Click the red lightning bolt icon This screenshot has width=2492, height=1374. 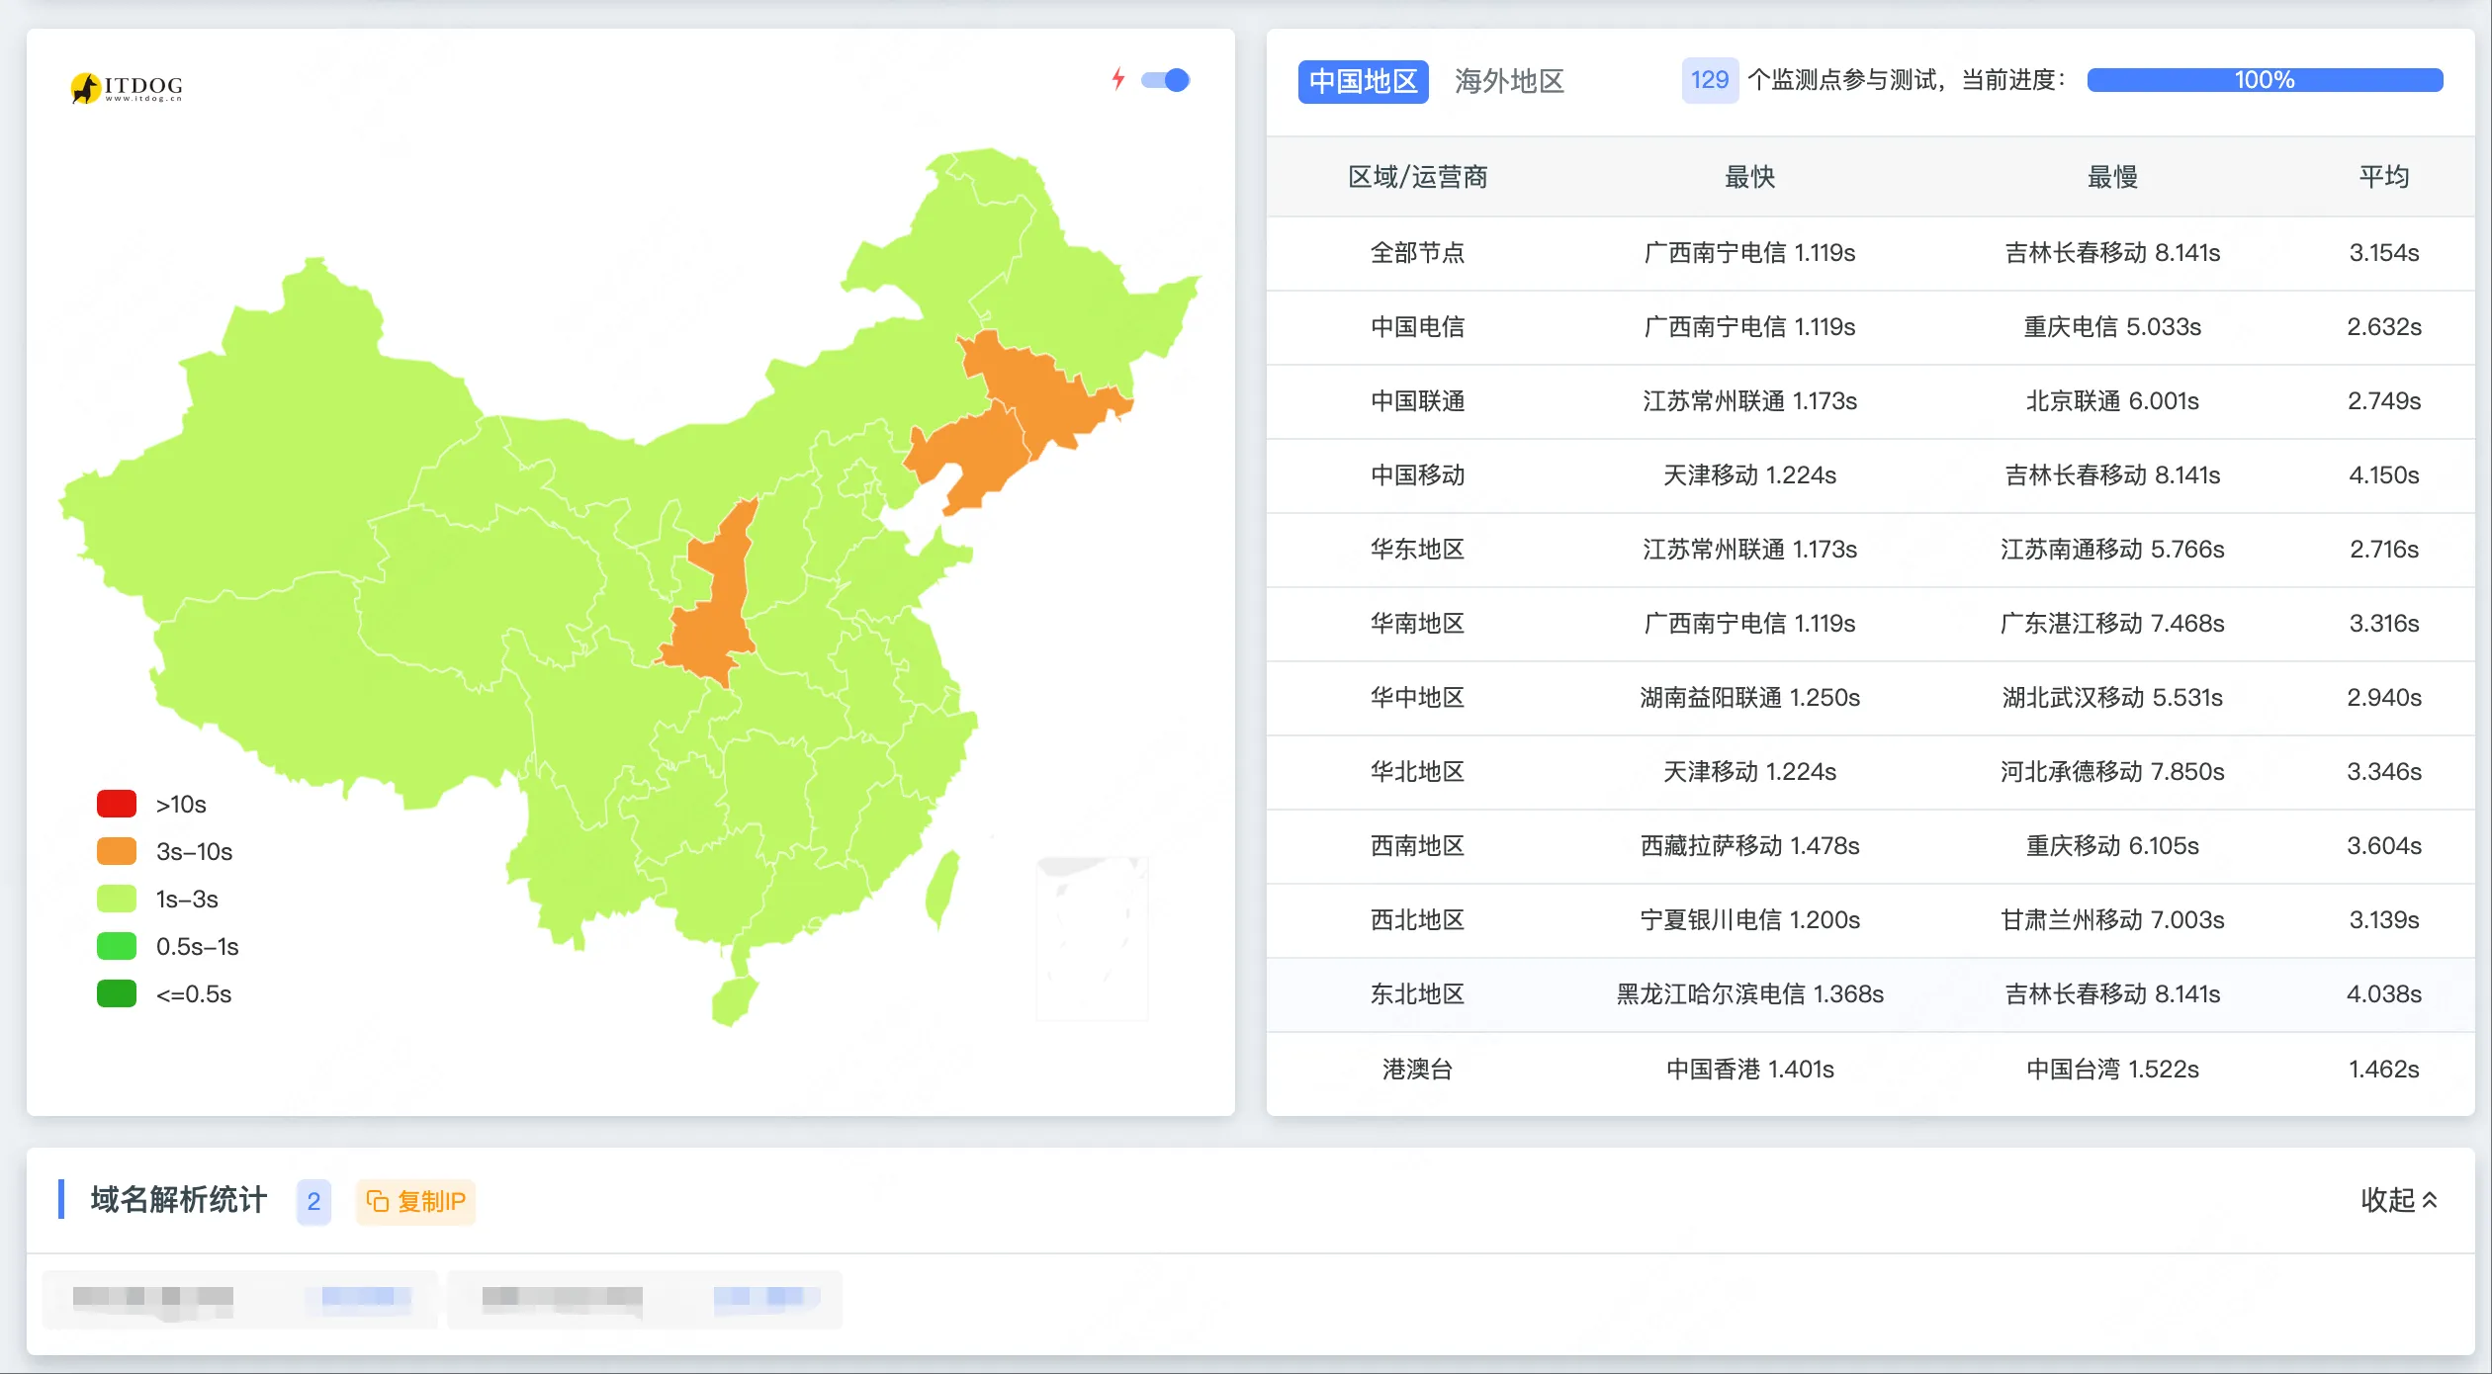1118,79
